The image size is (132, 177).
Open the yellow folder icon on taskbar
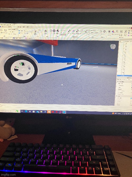pyautogui.click(x=41, y=112)
